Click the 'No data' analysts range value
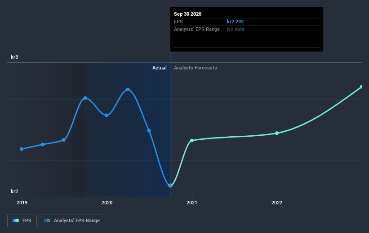369x233 pixels. 236,29
